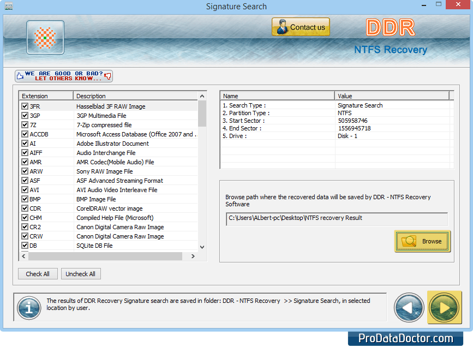Click the Uncheck All button

click(81, 274)
